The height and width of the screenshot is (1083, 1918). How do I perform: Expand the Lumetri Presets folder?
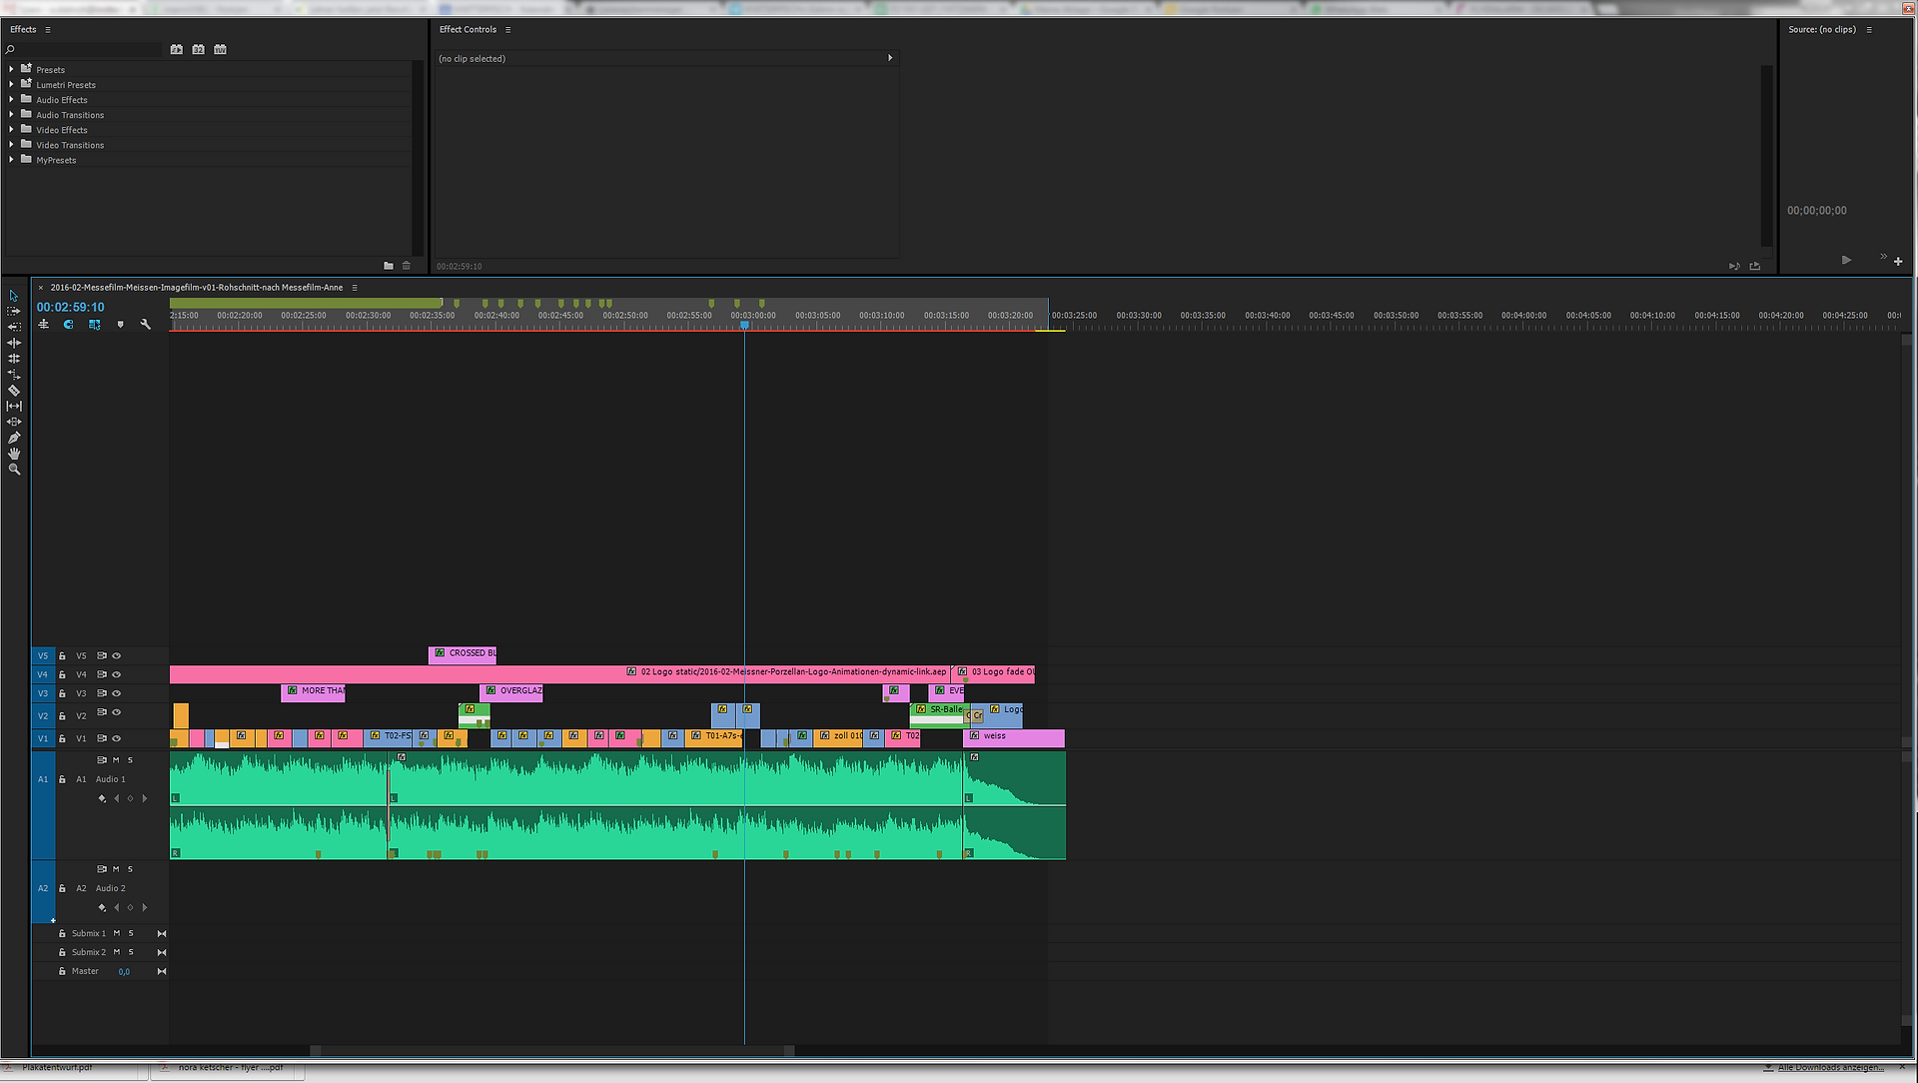pyautogui.click(x=11, y=84)
